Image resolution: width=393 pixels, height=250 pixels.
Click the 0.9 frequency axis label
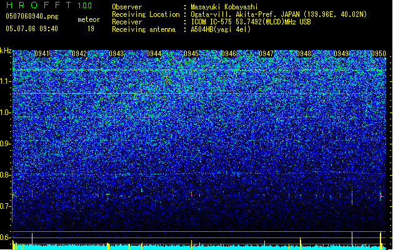click(6, 144)
